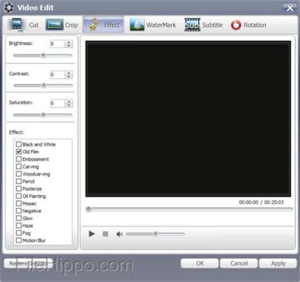The width and height of the screenshot is (300, 282).
Task: Uncheck the Old Film effect
Action: click(19, 151)
